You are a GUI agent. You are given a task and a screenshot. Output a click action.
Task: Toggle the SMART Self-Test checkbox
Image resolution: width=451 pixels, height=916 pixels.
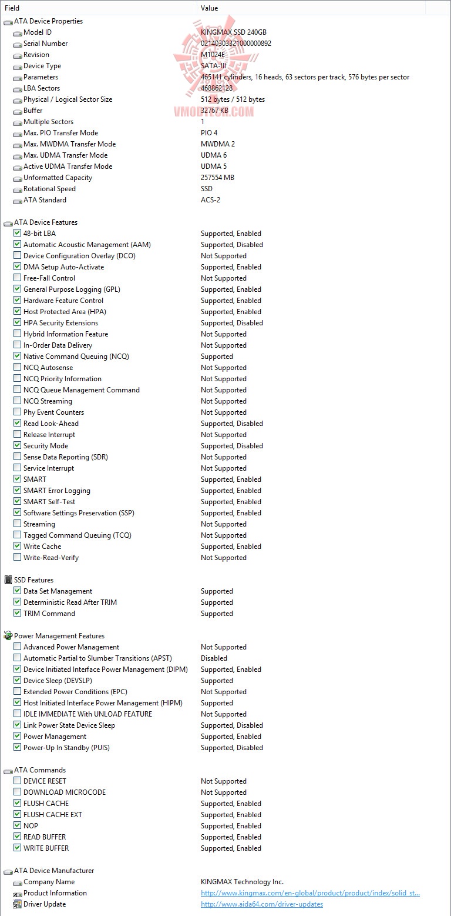[x=18, y=502]
